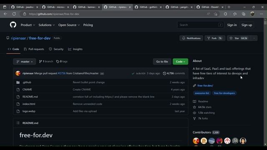This screenshot has width=267, height=150.
Task: Open the master branch selector
Action: pyautogui.click(x=25, y=62)
